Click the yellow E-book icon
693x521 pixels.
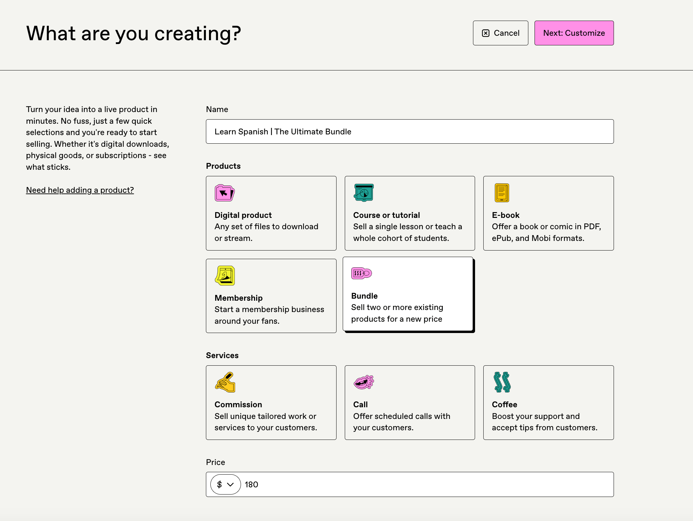coord(502,193)
